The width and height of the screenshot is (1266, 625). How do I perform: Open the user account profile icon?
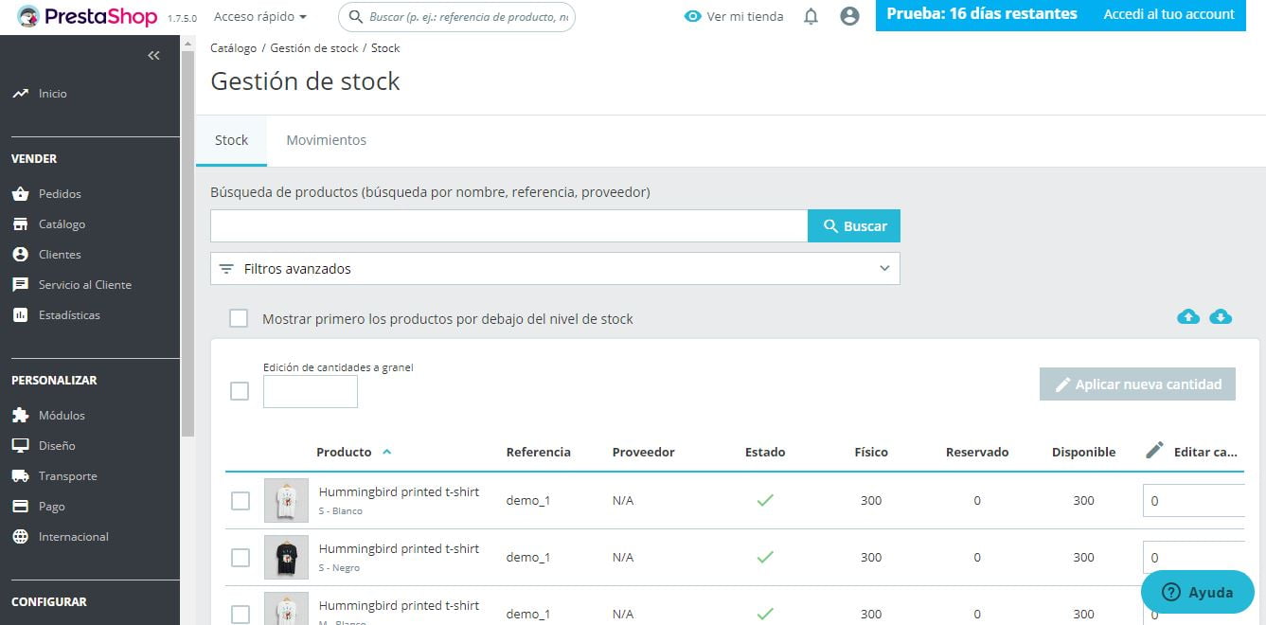[849, 15]
